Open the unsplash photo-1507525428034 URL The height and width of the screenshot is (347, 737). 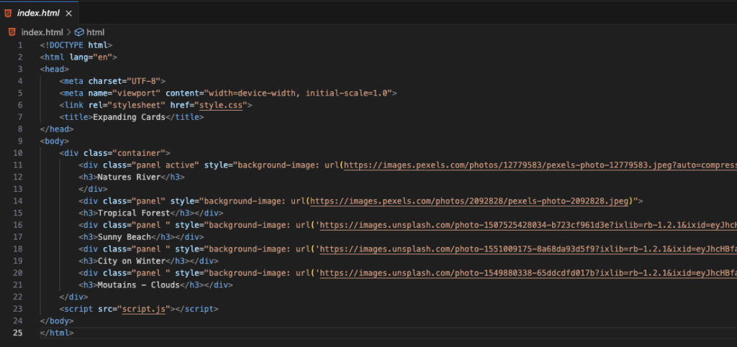pos(525,224)
